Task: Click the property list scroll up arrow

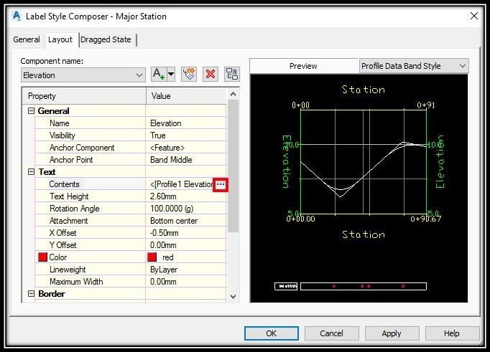Action: [x=233, y=94]
